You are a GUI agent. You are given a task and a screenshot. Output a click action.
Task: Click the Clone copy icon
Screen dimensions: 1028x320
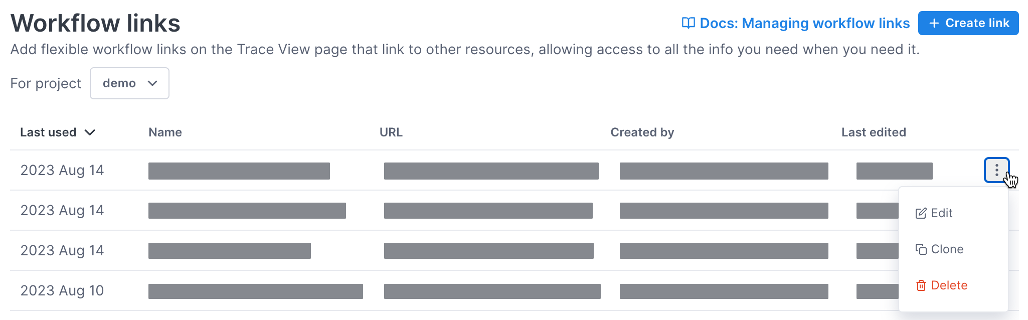tap(921, 249)
